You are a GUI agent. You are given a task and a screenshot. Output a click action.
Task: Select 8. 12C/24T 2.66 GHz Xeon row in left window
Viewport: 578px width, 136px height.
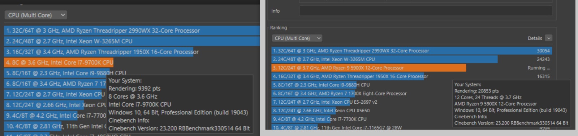click(55, 105)
